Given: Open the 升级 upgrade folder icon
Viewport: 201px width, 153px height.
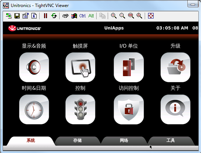Looking at the screenshot, I should [x=175, y=67].
